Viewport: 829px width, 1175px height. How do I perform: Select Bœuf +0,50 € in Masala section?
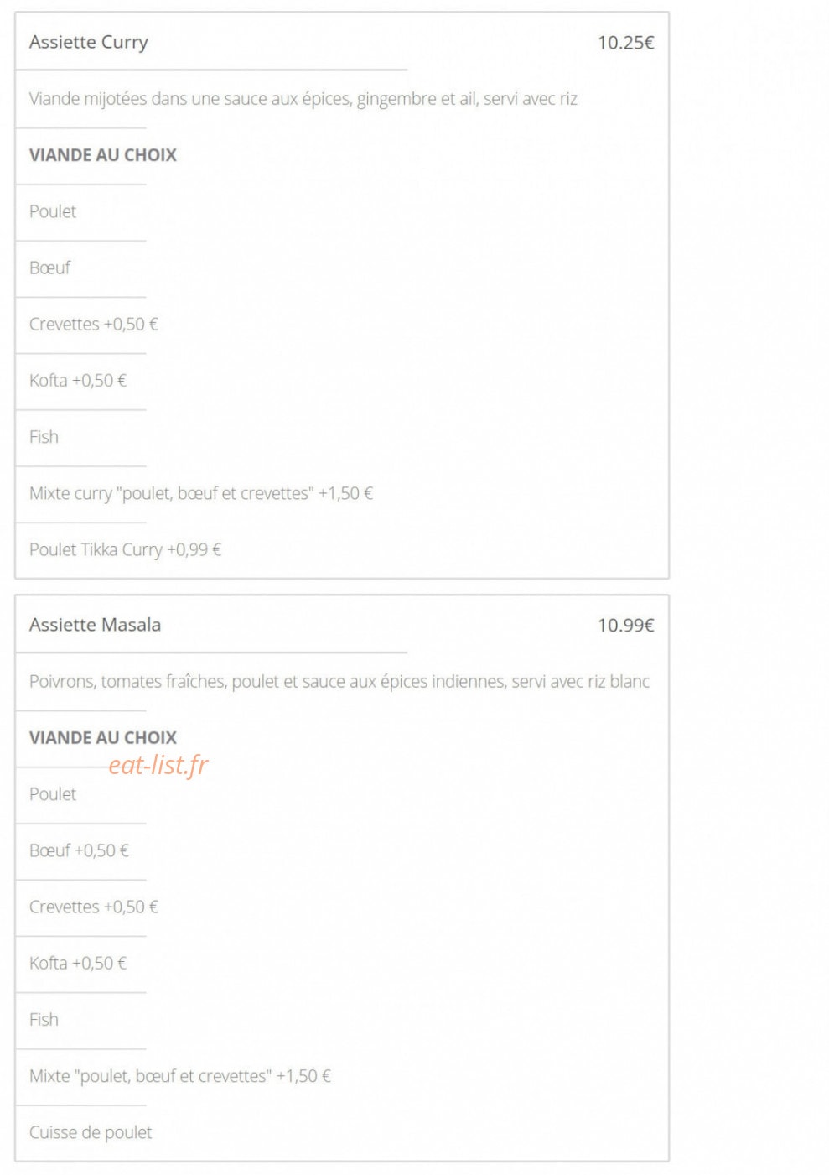tap(79, 850)
